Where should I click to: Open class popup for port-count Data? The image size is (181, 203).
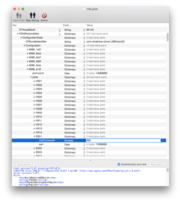click(84, 73)
